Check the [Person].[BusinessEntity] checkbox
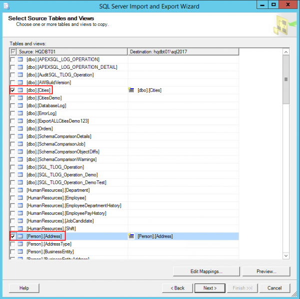 (12, 252)
